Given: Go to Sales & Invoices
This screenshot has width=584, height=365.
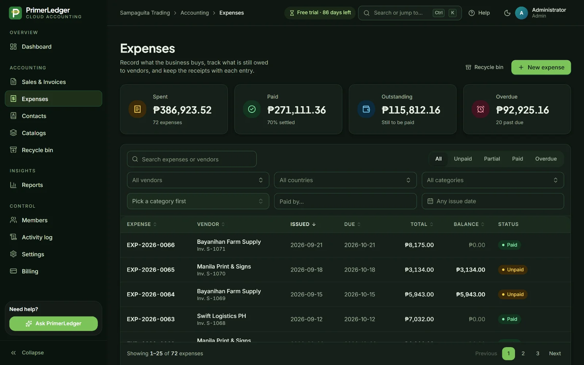Looking at the screenshot, I should tap(53, 82).
